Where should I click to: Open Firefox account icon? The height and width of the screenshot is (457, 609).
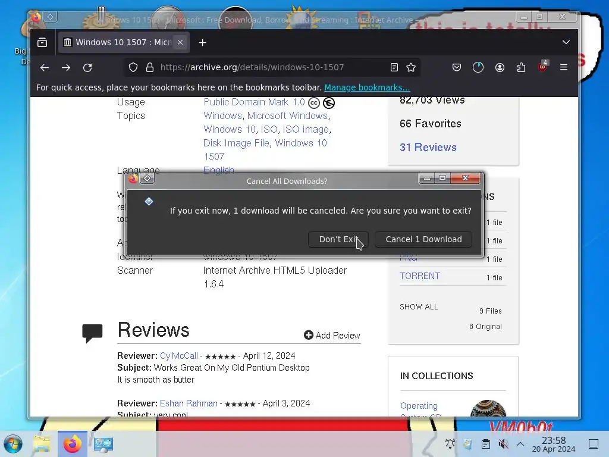pos(500,68)
